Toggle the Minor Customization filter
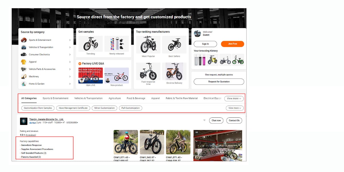This screenshot has height=172, width=344. click(105, 108)
